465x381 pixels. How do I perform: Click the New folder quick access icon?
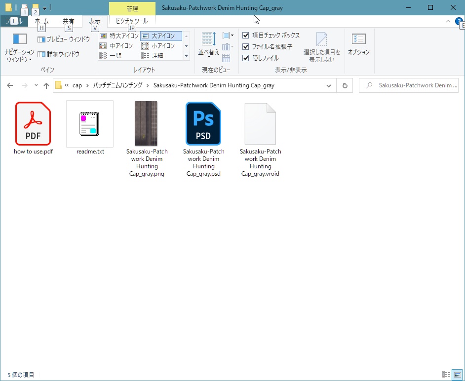point(36,7)
